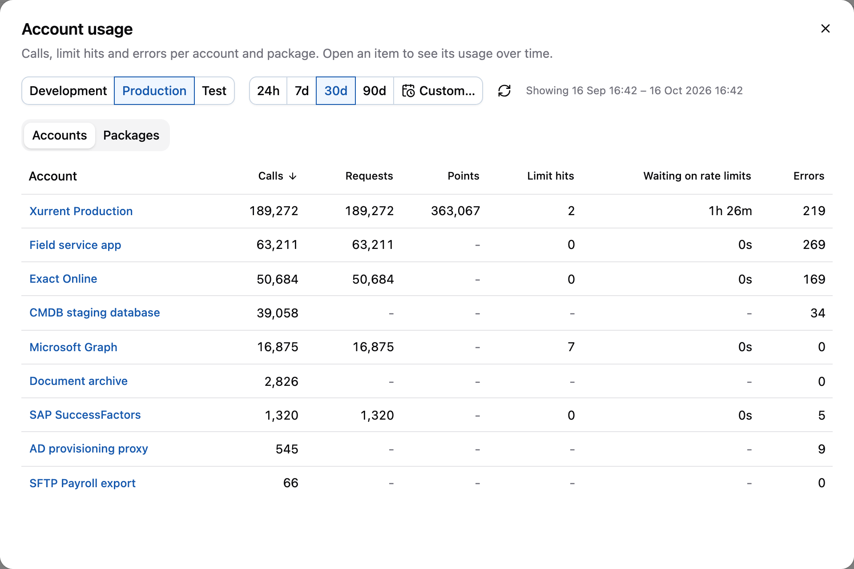The height and width of the screenshot is (569, 854).
Task: Sort by Waiting on rate limits column
Action: click(x=697, y=176)
